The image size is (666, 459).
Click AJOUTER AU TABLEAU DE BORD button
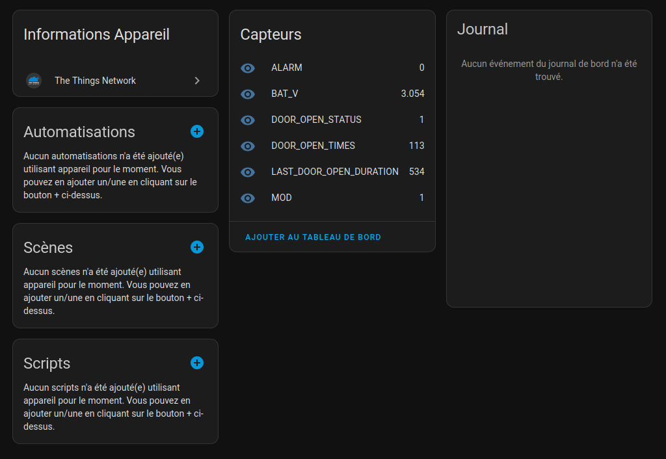(x=313, y=237)
